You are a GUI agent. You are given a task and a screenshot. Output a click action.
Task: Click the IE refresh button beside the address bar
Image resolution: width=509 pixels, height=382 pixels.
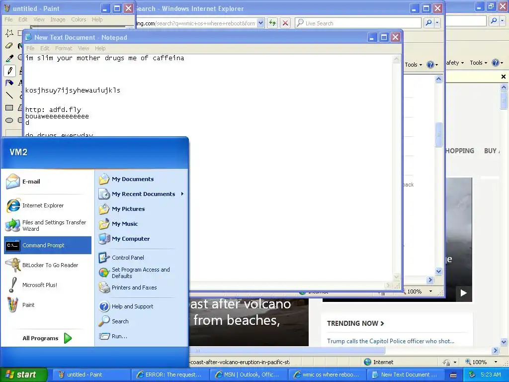pos(272,23)
